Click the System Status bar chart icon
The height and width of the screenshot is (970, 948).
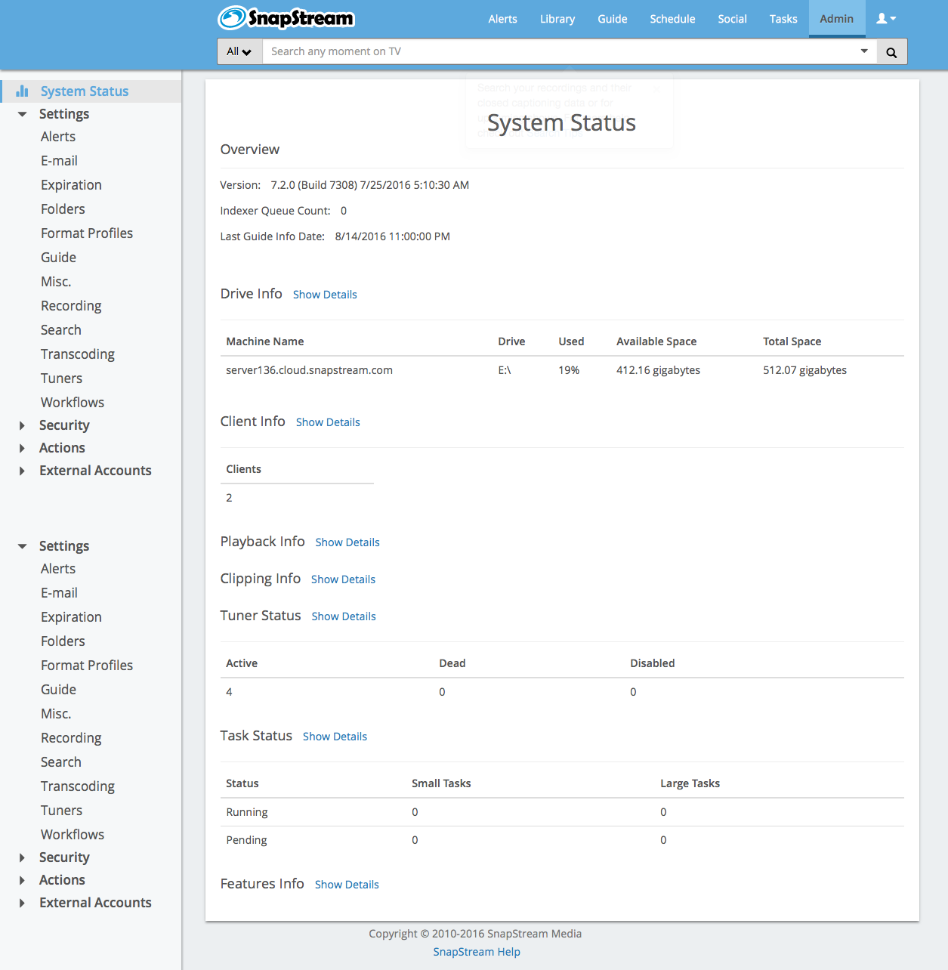pos(22,91)
